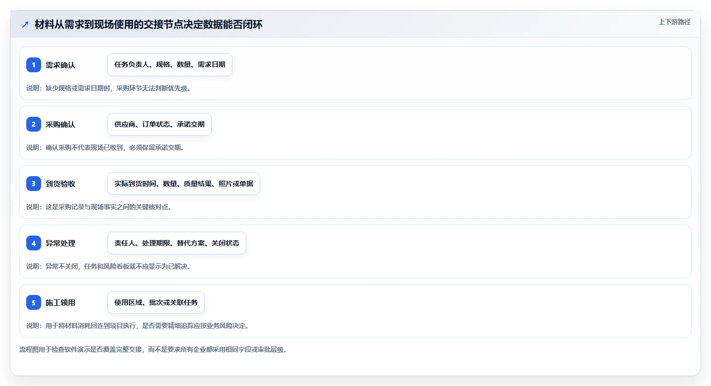The width and height of the screenshot is (711, 386).
Task: Click the 施工领用 step title
Action: (60, 302)
